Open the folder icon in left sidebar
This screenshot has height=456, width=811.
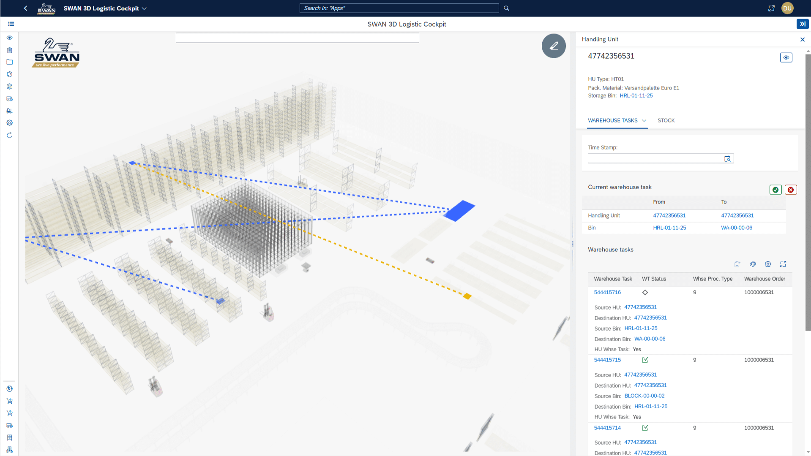click(9, 62)
